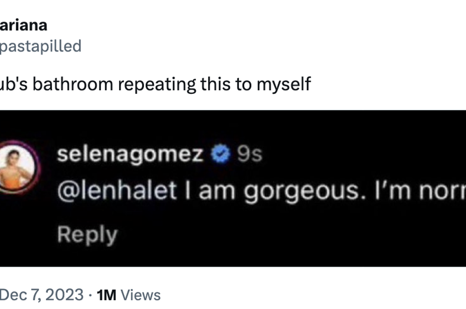Click the word bathroom in the tweet

72,84
